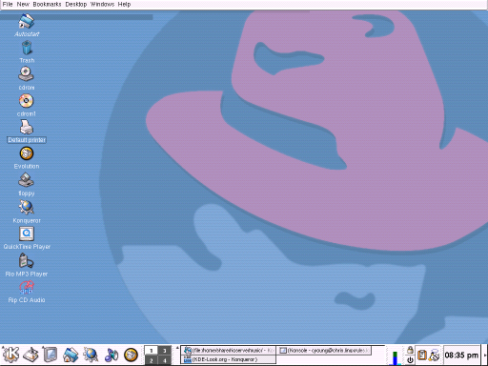The width and height of the screenshot is (488, 366).
Task: Select the floppy drive desktop icon
Action: tap(26, 180)
